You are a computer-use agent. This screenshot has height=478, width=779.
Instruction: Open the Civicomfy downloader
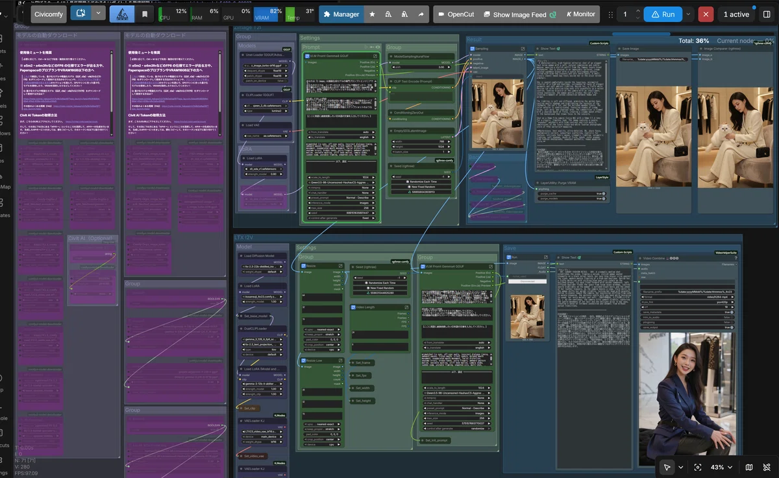pos(49,14)
